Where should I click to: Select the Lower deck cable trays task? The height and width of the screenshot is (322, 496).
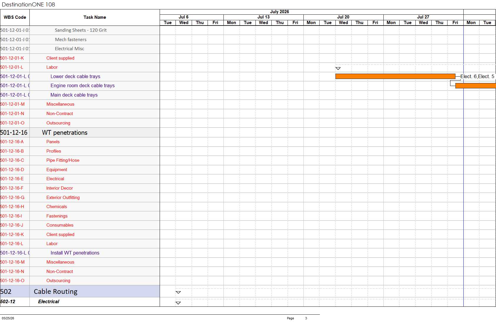point(75,77)
